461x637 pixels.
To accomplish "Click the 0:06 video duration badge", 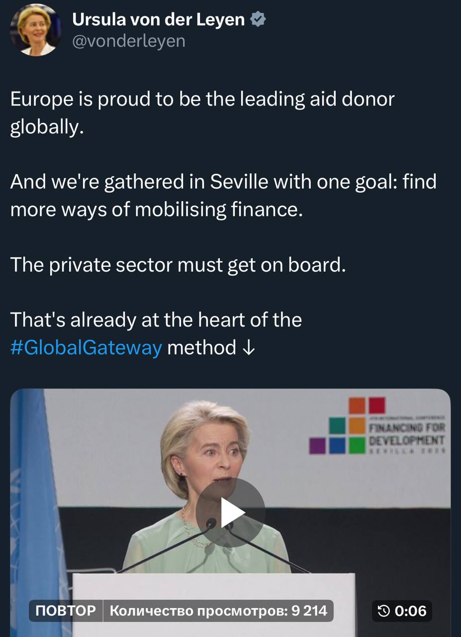I will point(410,611).
